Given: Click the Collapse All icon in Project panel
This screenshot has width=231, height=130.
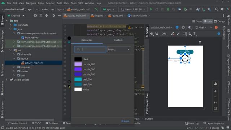Looking at the screenshot, I should [x=47, y=16].
